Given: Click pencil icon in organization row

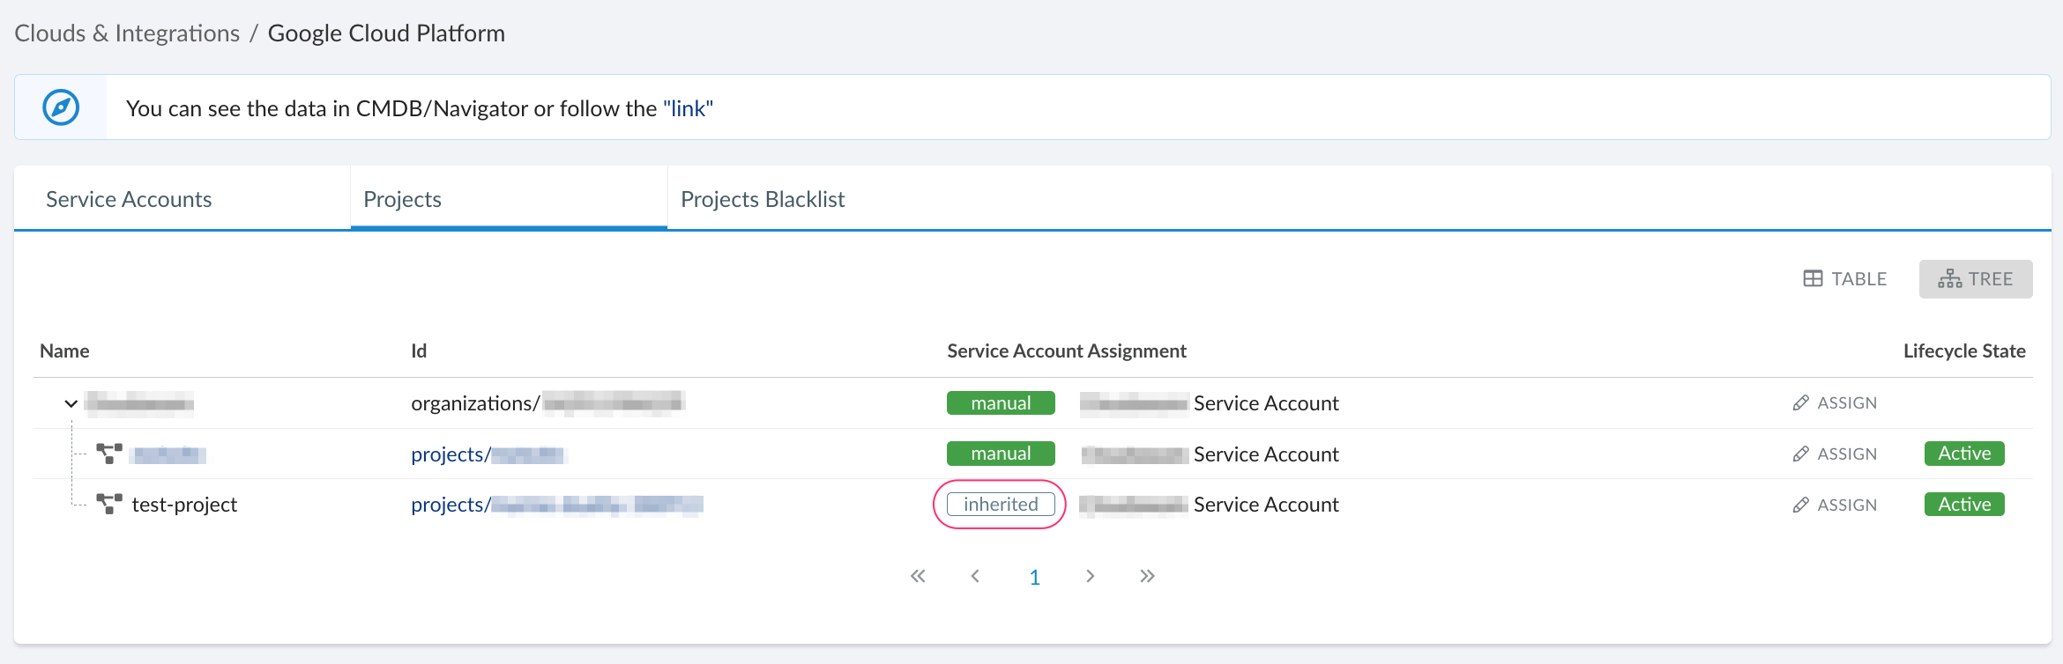Looking at the screenshot, I should coord(1800,403).
